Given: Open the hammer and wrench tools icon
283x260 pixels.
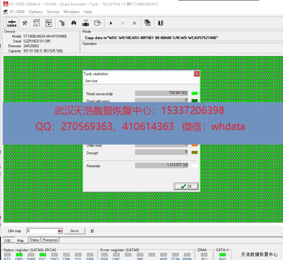Looking at the screenshot, I should coord(25,23).
